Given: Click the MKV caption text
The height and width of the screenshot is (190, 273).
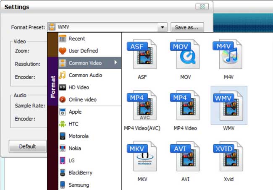Looking at the screenshot, I should (x=142, y=179).
